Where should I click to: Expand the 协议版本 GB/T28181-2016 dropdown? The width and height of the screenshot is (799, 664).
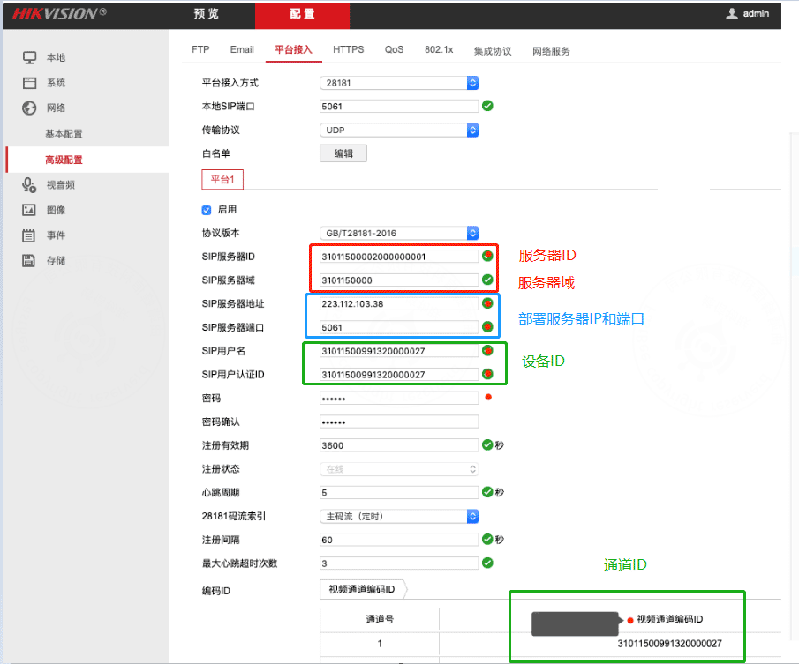tap(399, 233)
